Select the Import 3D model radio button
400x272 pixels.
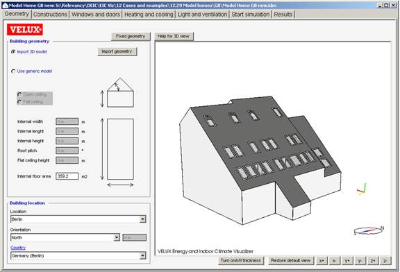point(13,52)
